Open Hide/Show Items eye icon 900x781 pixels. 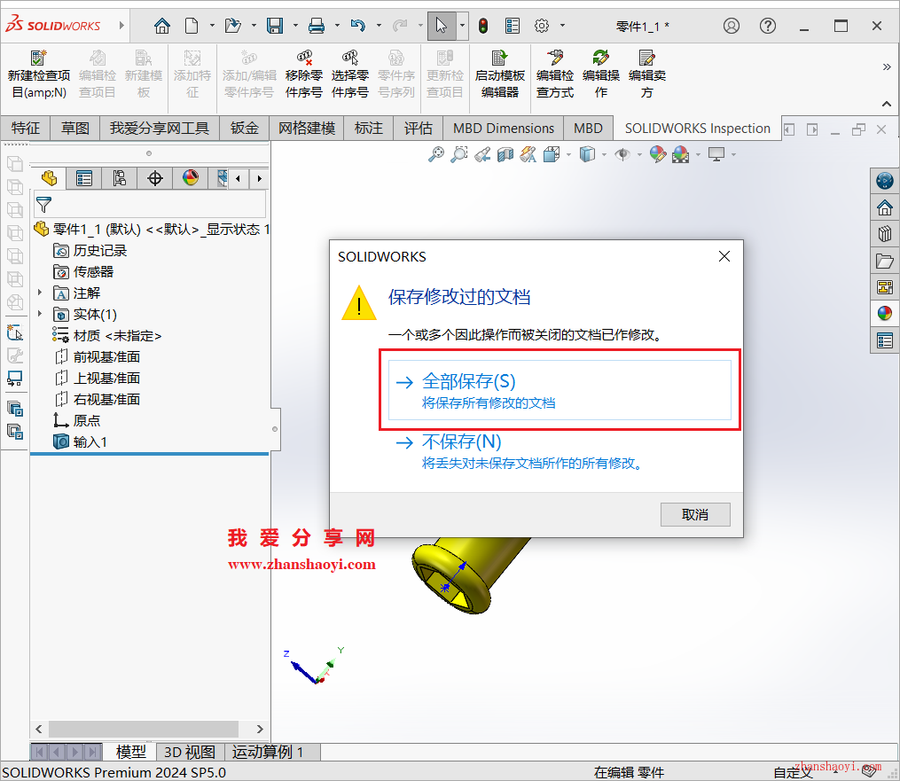pos(622,154)
